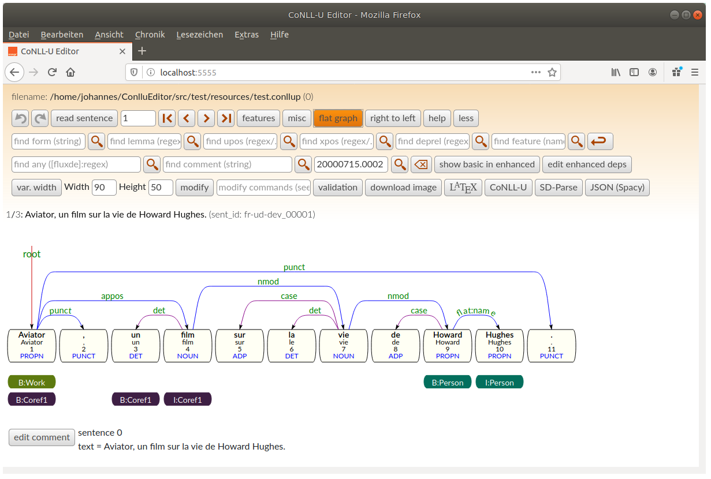
Task: Open the help button
Action: 437,118
